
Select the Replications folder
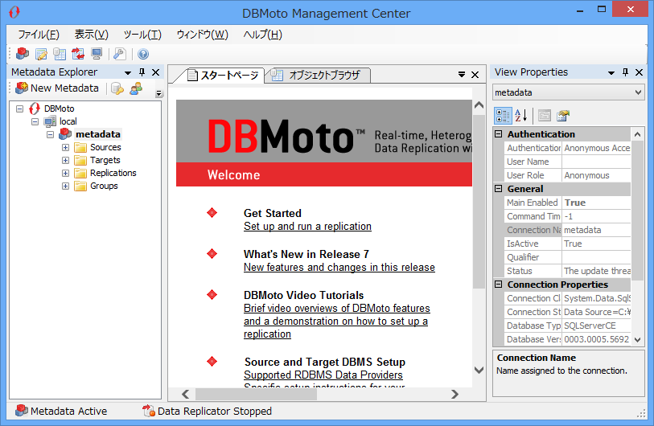(x=113, y=173)
